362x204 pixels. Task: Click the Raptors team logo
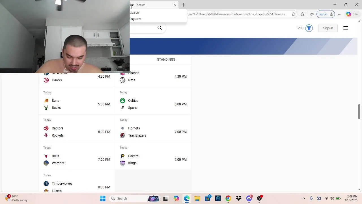46,128
